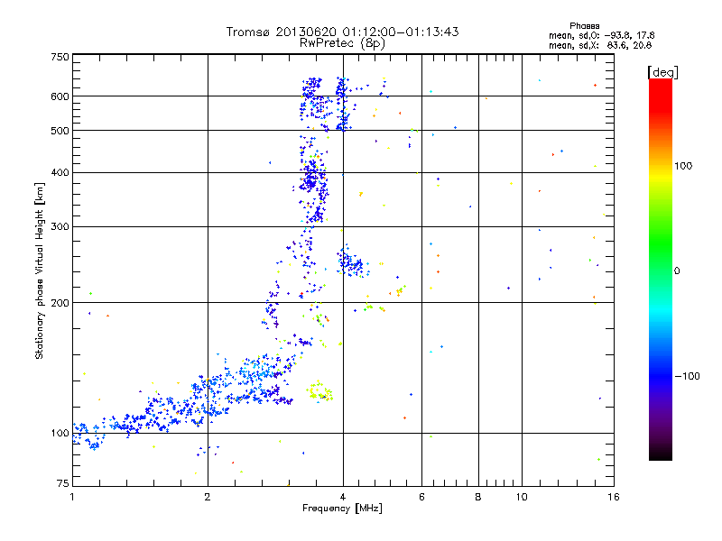Click the x-axis tick '4'
The width and height of the screenshot is (722, 541).
[343, 497]
